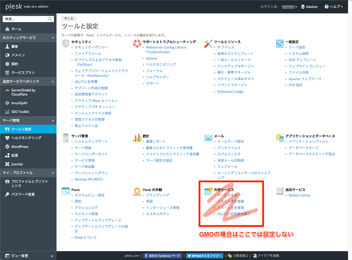Collapse the マイ・プロファイル sidebar section
352x260 pixels.
pos(53,173)
